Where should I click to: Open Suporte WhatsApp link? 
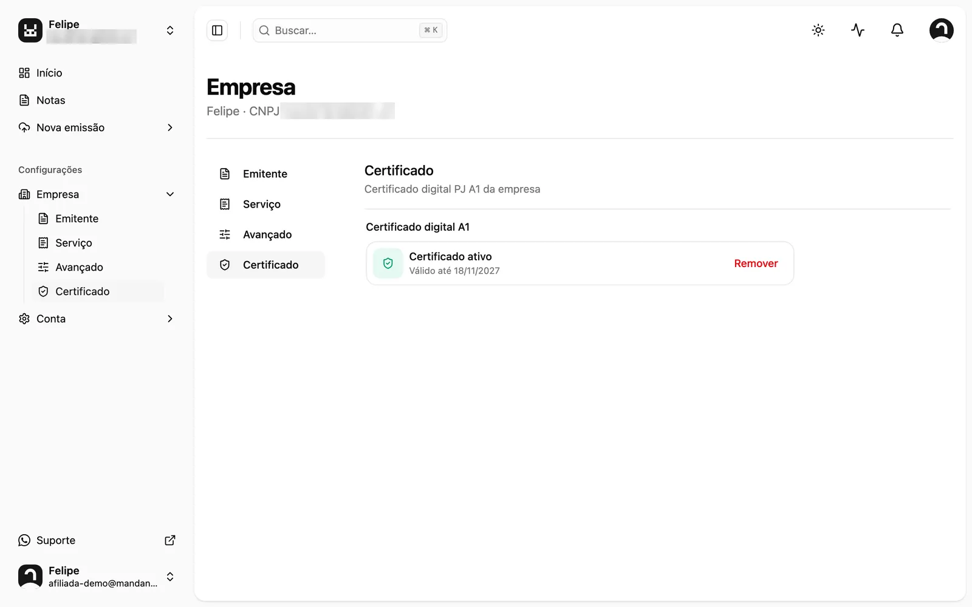coord(56,540)
